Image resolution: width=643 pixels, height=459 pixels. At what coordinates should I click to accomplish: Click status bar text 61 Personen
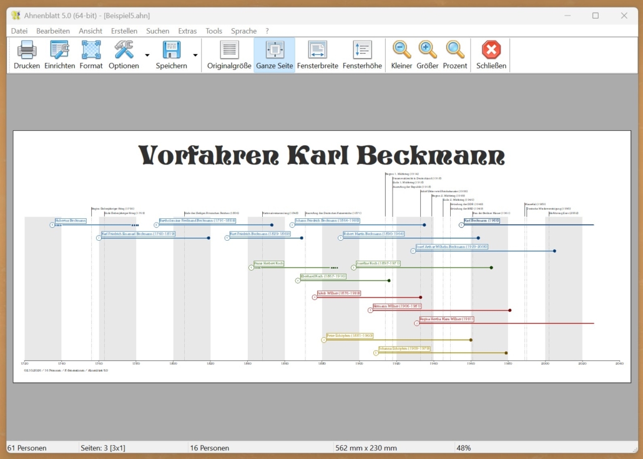tap(27, 448)
